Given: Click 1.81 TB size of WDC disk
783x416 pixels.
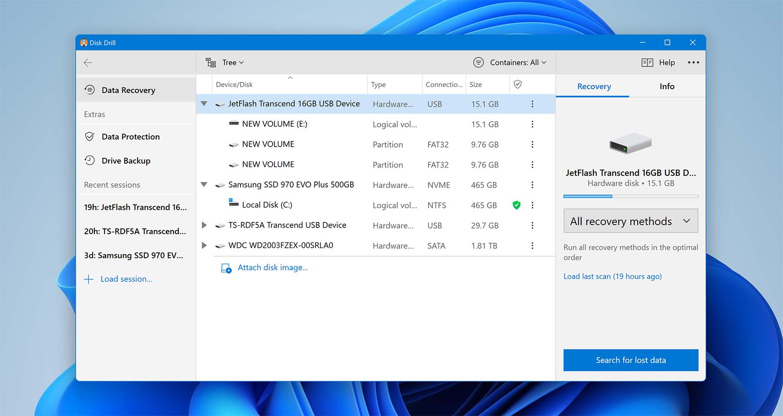Looking at the screenshot, I should 484,246.
